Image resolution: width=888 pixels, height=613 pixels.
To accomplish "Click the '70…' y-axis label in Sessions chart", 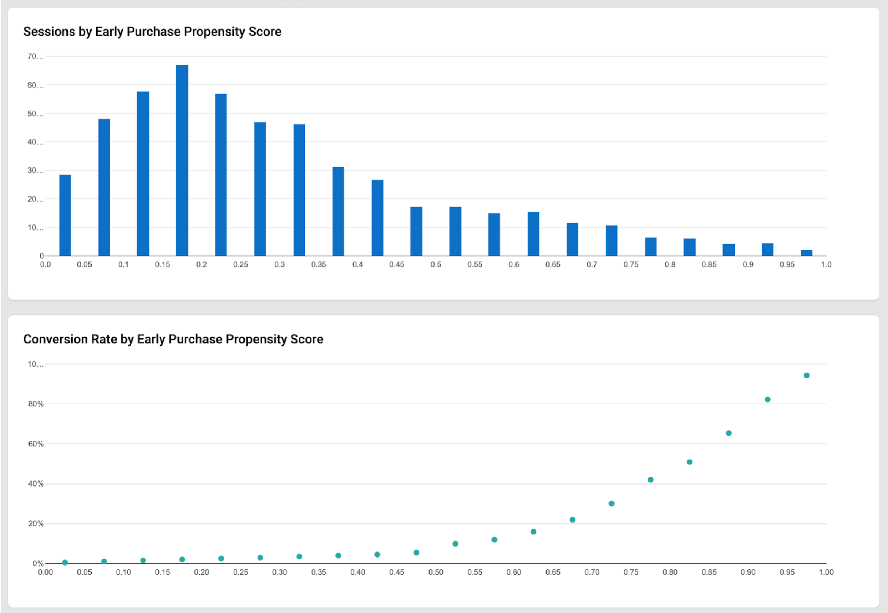I will [x=35, y=57].
